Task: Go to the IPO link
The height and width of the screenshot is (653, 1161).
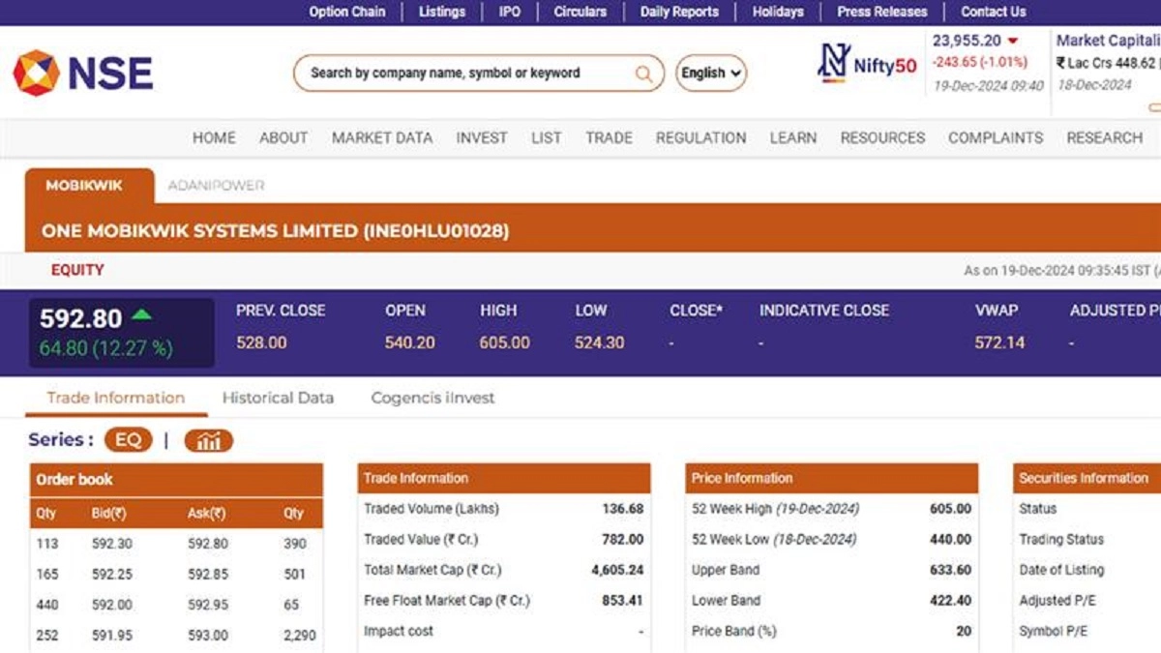Action: [509, 12]
